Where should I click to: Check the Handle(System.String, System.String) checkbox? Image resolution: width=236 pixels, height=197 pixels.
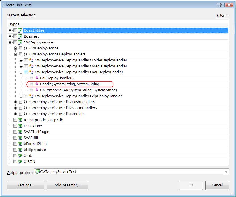coord(31,84)
